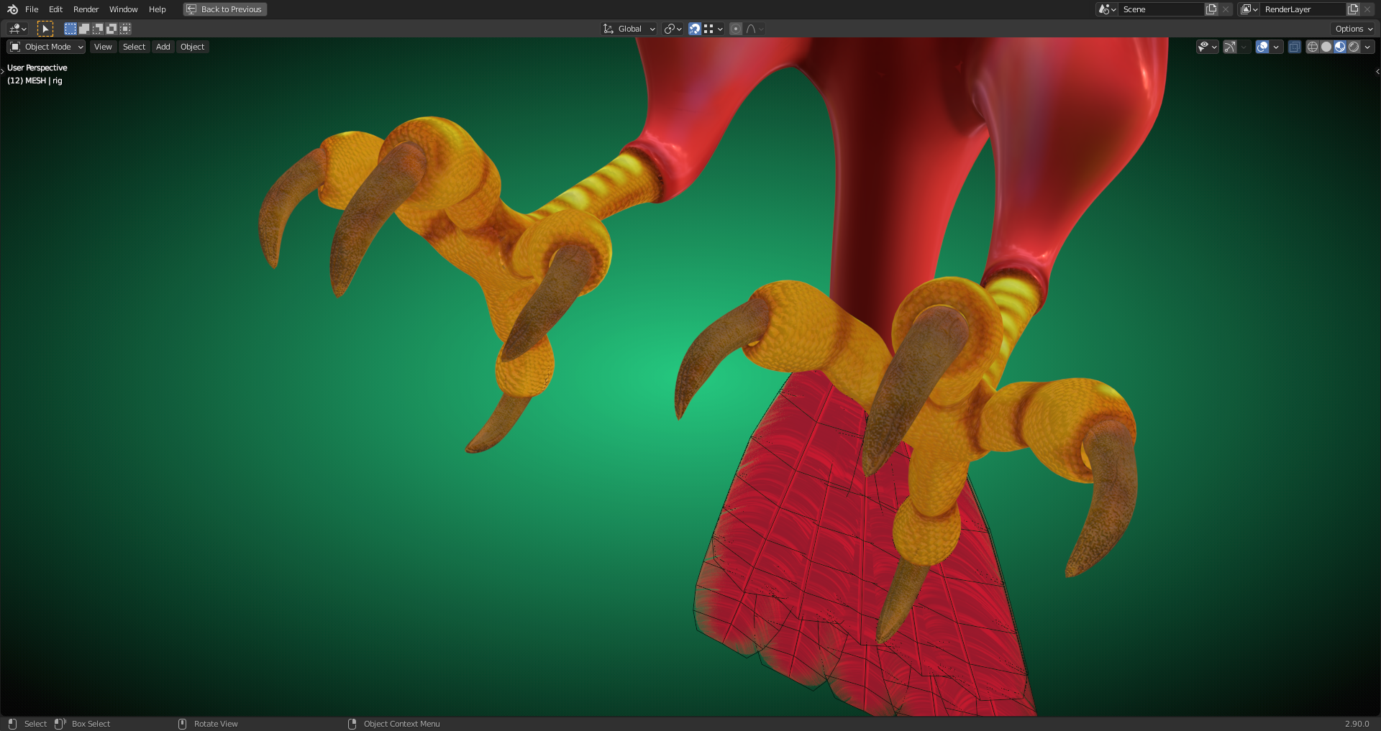Screen dimensions: 1381x731
Task: Open the viewport Object menu
Action: [192, 47]
